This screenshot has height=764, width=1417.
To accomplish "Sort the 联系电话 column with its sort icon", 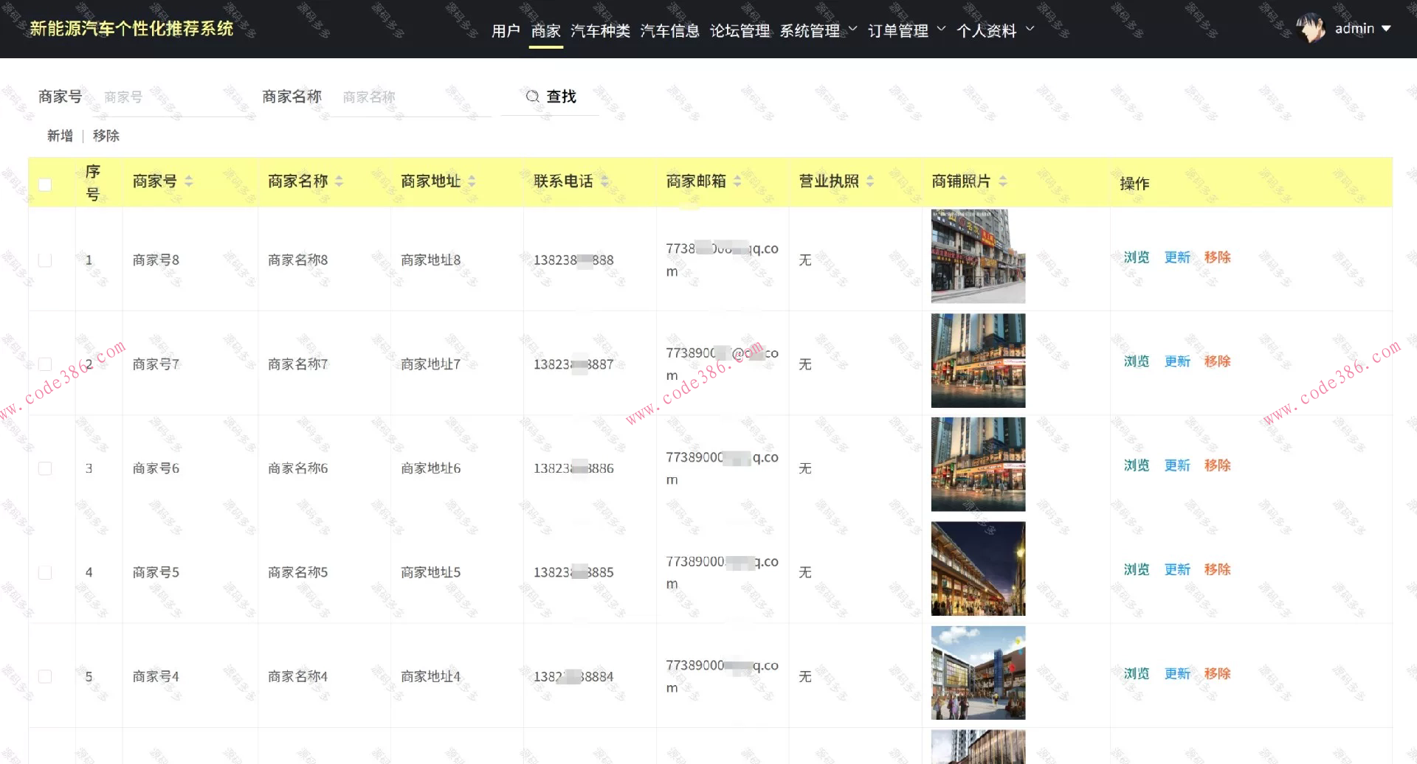I will pos(604,181).
